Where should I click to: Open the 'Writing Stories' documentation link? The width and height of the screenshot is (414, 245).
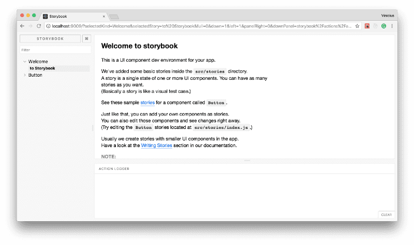coord(156,146)
